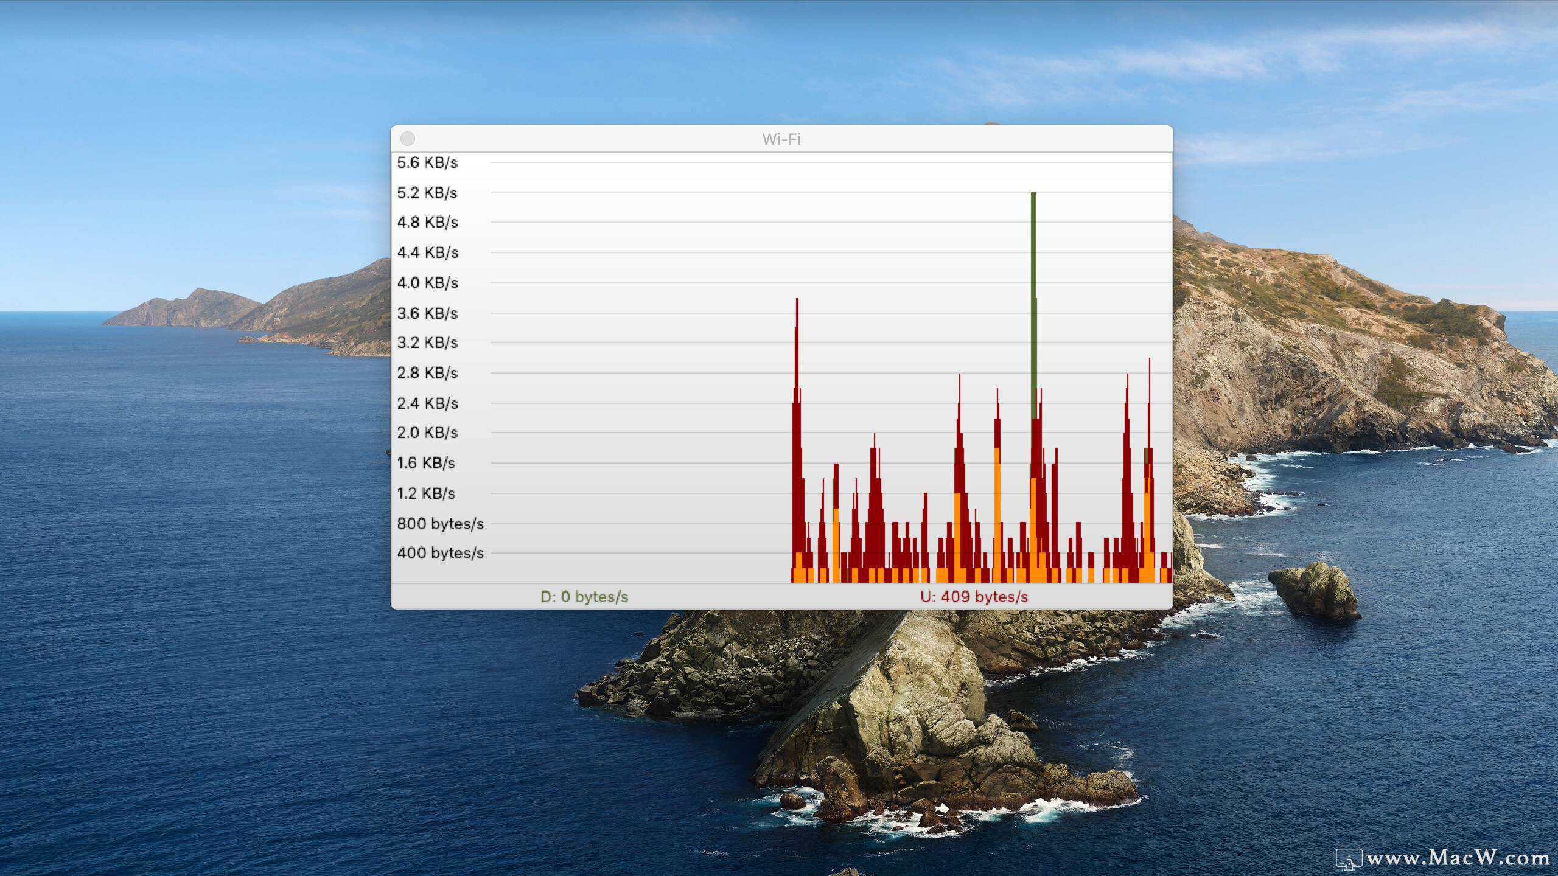1558x876 pixels.
Task: Click the 800 bytes/s axis label
Action: [440, 524]
